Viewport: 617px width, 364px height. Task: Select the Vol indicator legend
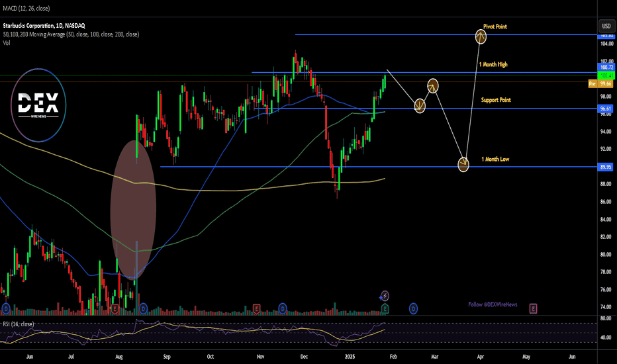7,43
